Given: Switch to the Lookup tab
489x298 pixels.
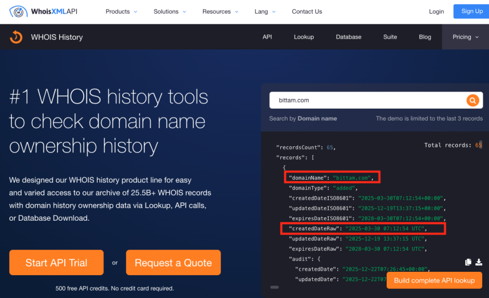Looking at the screenshot, I should (304, 37).
